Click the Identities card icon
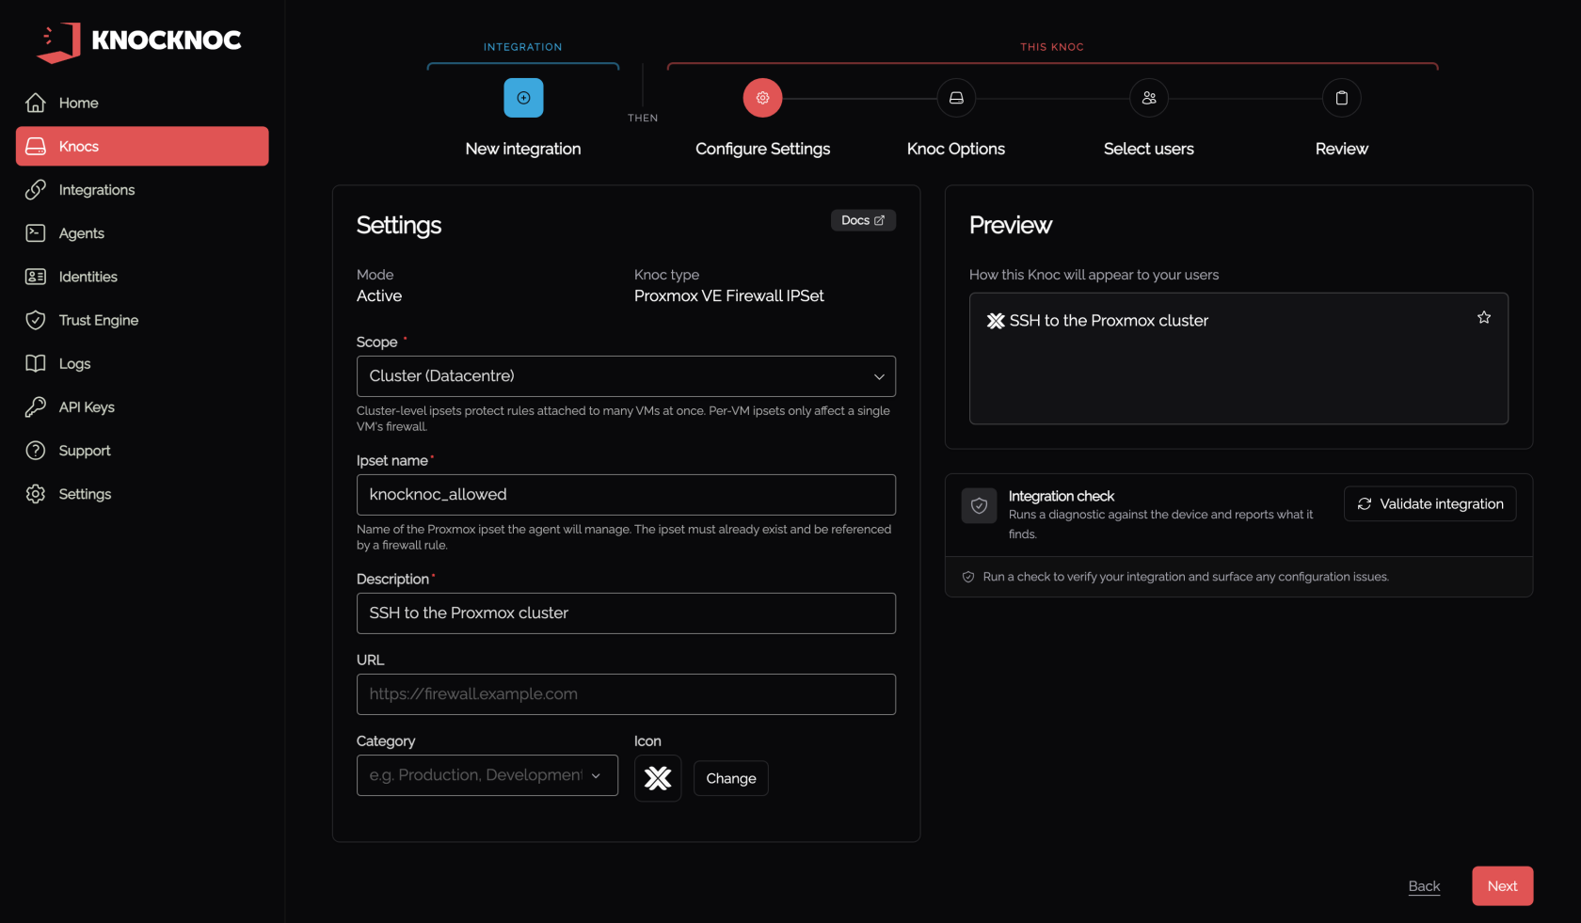This screenshot has width=1581, height=923. pyautogui.click(x=36, y=277)
